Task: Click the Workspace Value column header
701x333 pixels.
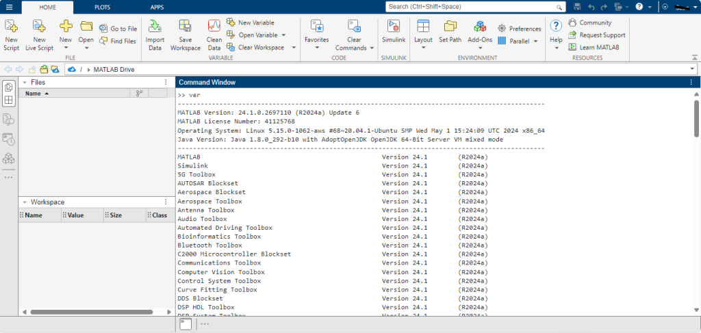Action: click(82, 215)
